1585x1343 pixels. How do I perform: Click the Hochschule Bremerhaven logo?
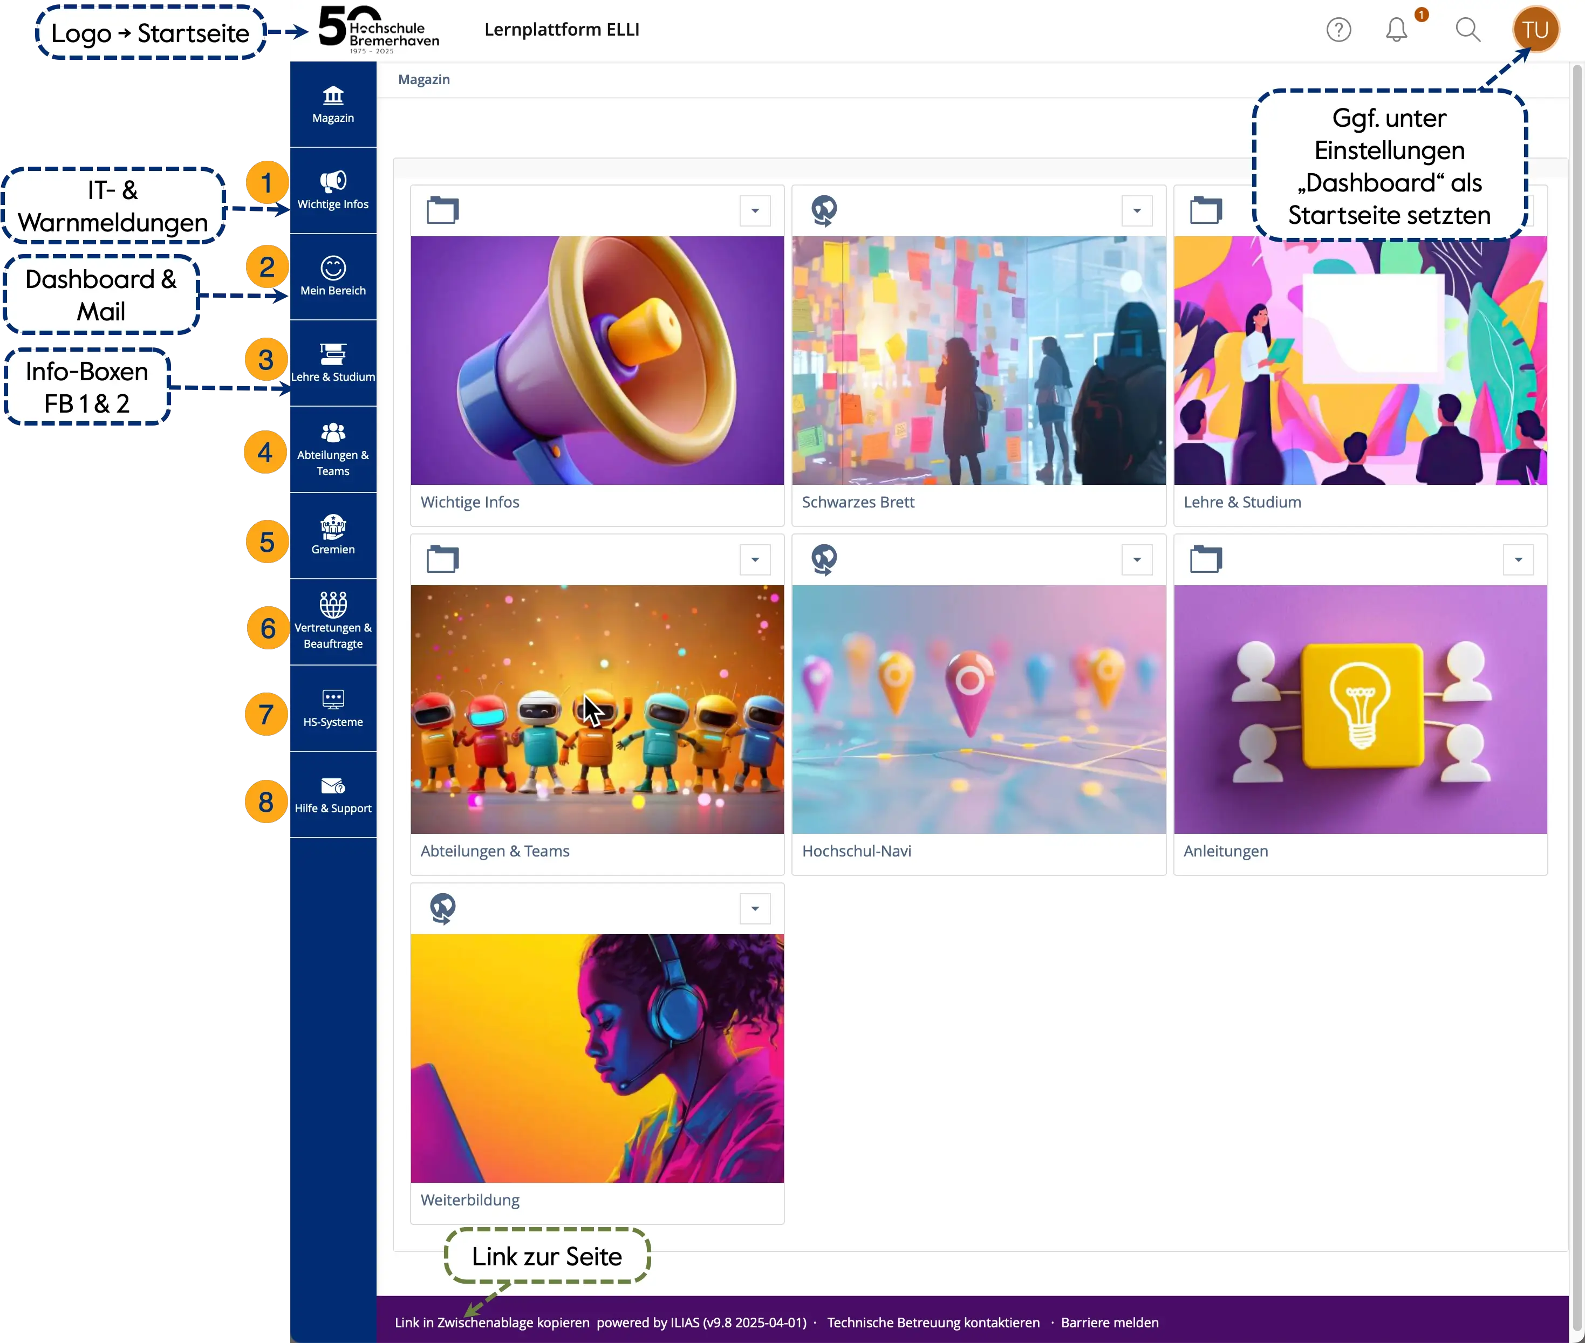point(379,30)
